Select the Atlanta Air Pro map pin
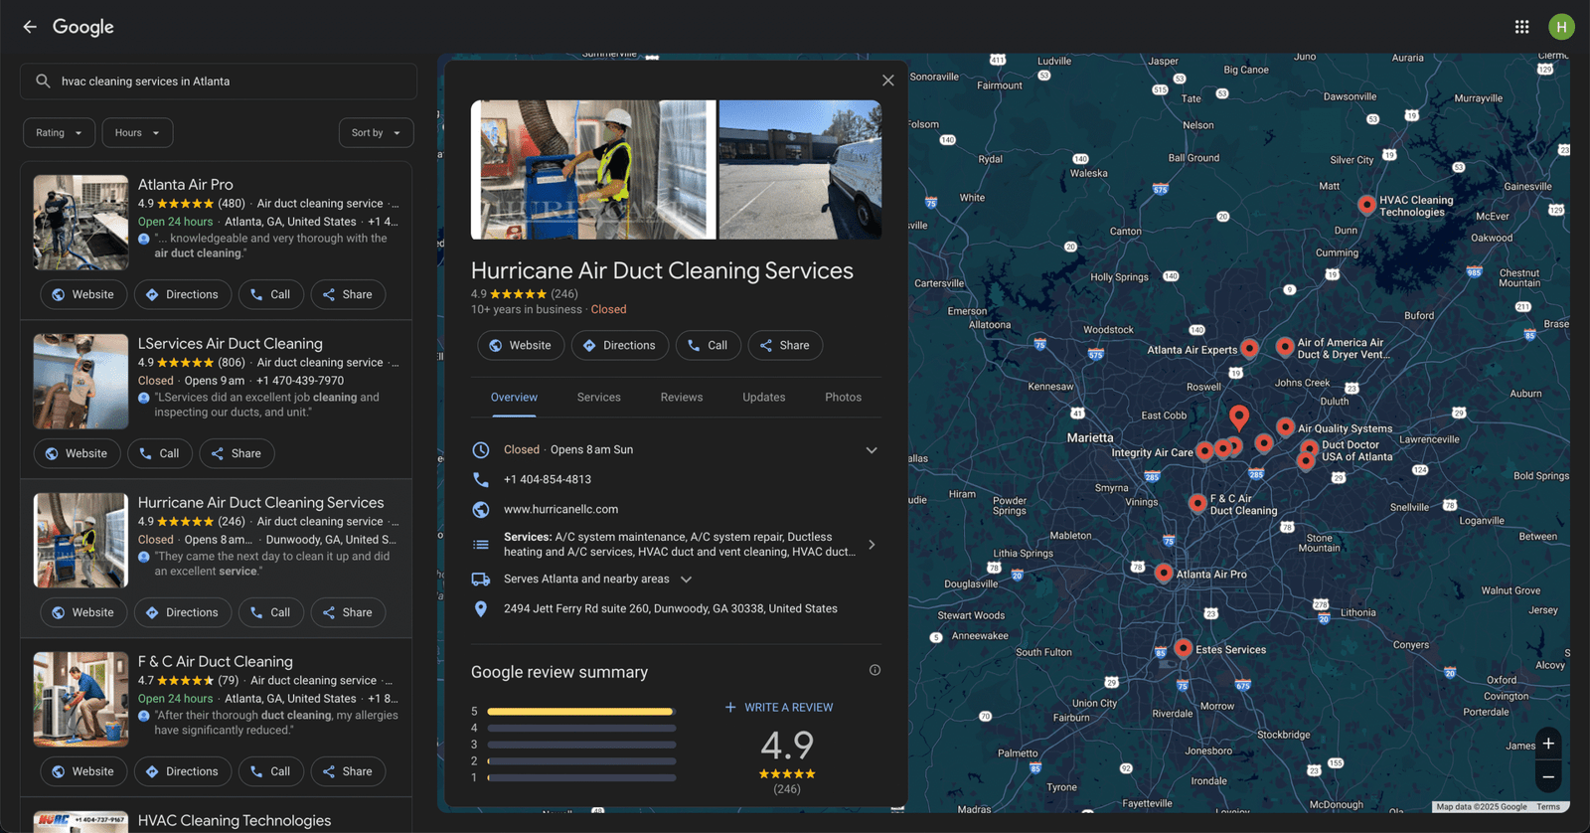Viewport: 1590px width, 833px height. tap(1164, 572)
